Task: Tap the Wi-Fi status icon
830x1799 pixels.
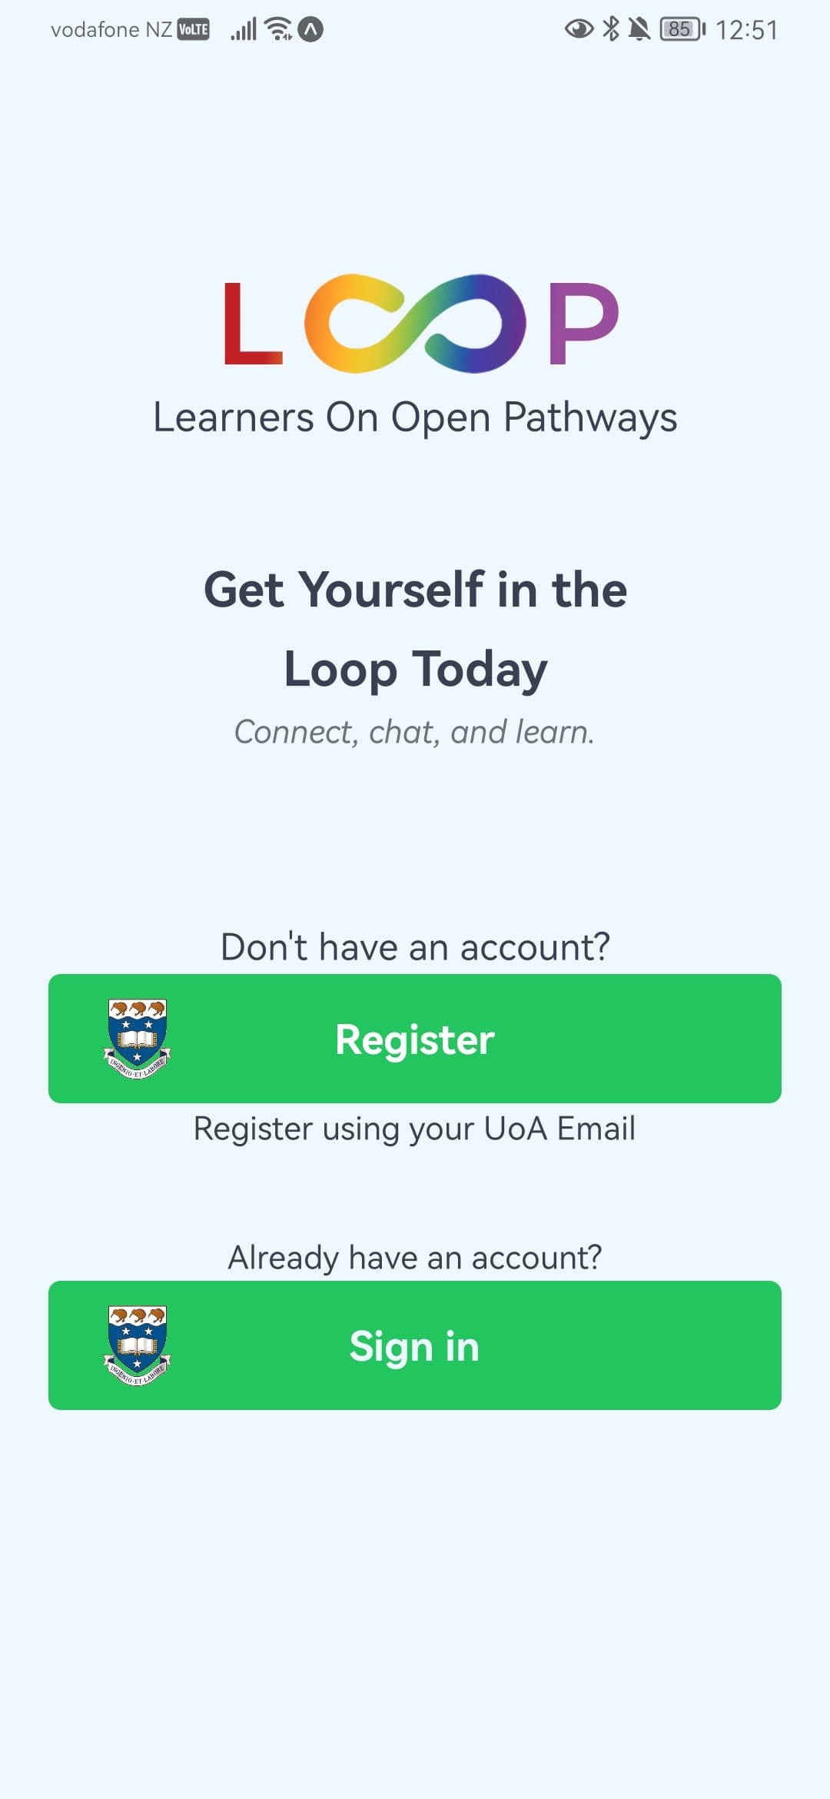Action: click(278, 29)
